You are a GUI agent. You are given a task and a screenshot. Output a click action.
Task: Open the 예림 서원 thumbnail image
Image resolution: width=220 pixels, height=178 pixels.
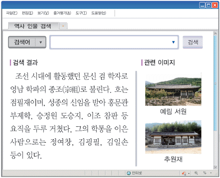[173, 89]
